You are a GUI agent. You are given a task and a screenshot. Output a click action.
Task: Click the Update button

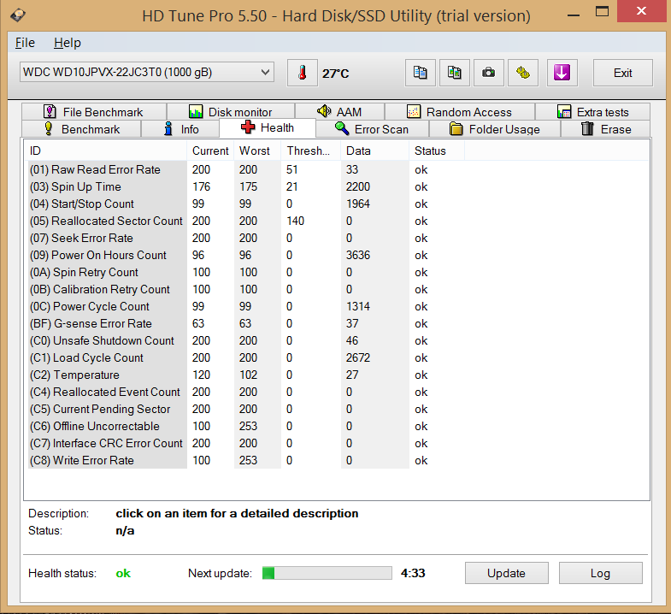pyautogui.click(x=507, y=573)
